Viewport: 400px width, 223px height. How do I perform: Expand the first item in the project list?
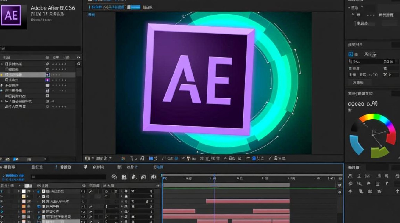tap(2, 64)
